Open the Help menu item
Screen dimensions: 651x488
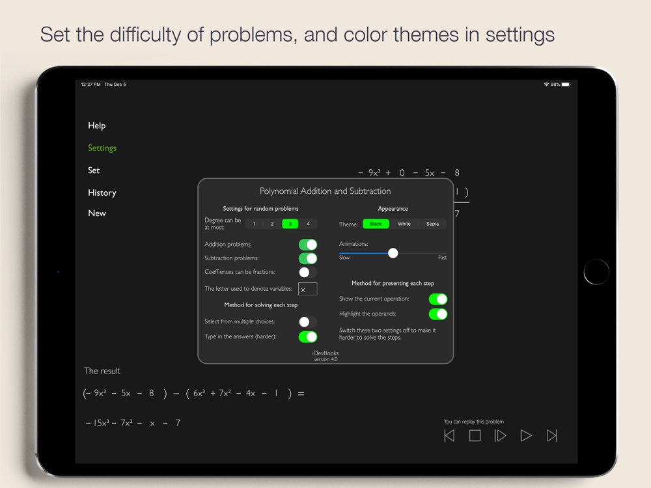[x=97, y=126]
